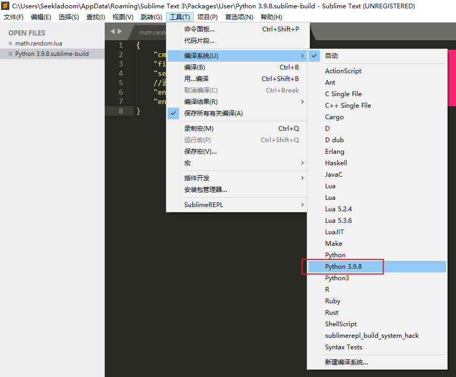Select 自动 build system option
The width and height of the screenshot is (456, 377).
click(377, 56)
